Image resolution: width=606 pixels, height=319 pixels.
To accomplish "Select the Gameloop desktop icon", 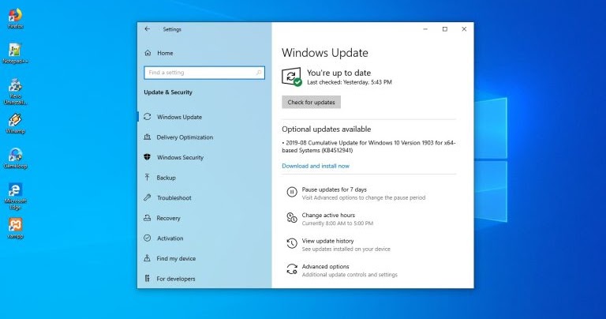I will [16, 158].
